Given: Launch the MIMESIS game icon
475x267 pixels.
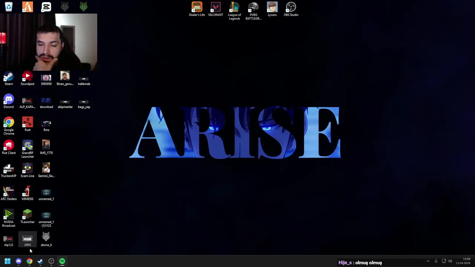Looking at the screenshot, I should tap(27, 194).
